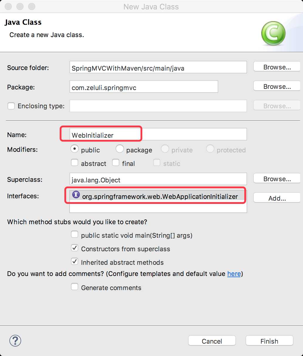Browse for the Package

pos(277,86)
